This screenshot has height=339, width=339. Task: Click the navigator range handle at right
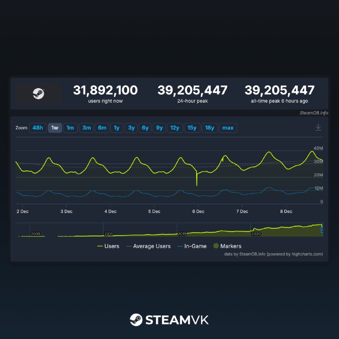point(322,230)
